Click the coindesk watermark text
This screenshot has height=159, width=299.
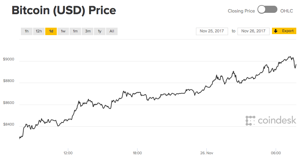[x=277, y=120]
